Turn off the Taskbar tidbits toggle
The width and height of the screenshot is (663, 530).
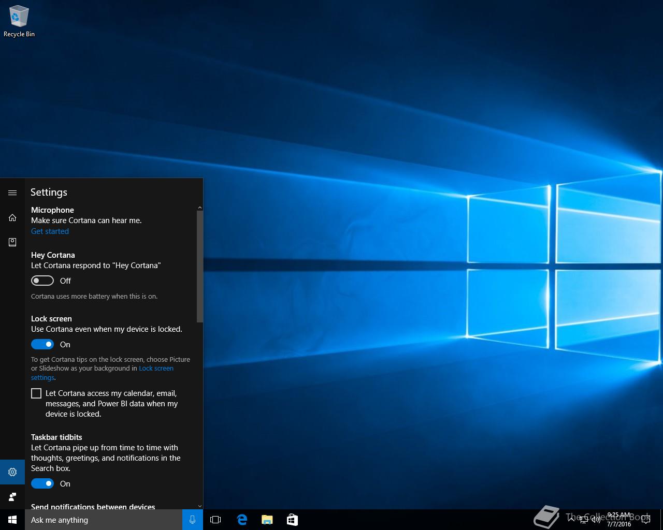(42, 483)
